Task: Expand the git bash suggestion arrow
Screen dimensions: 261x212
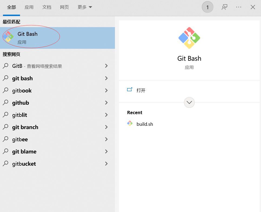Action: click(106, 78)
